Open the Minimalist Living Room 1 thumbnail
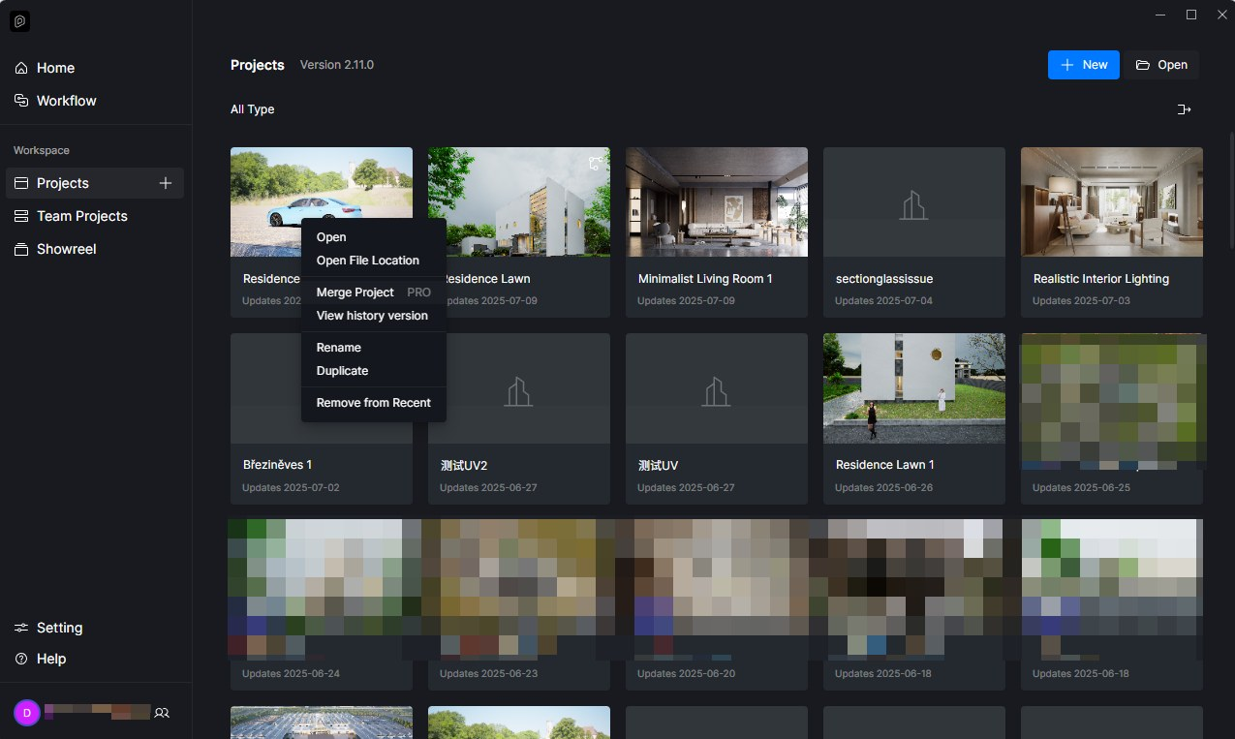The width and height of the screenshot is (1235, 739). 717,201
